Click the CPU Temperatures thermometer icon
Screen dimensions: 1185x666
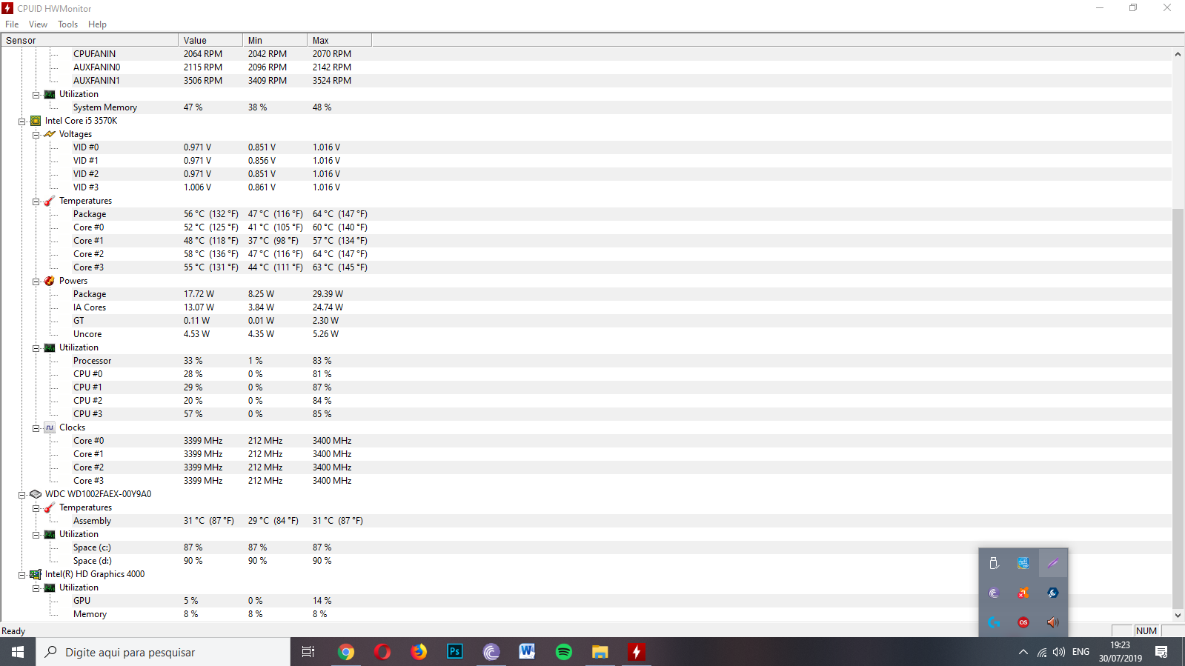(x=50, y=201)
